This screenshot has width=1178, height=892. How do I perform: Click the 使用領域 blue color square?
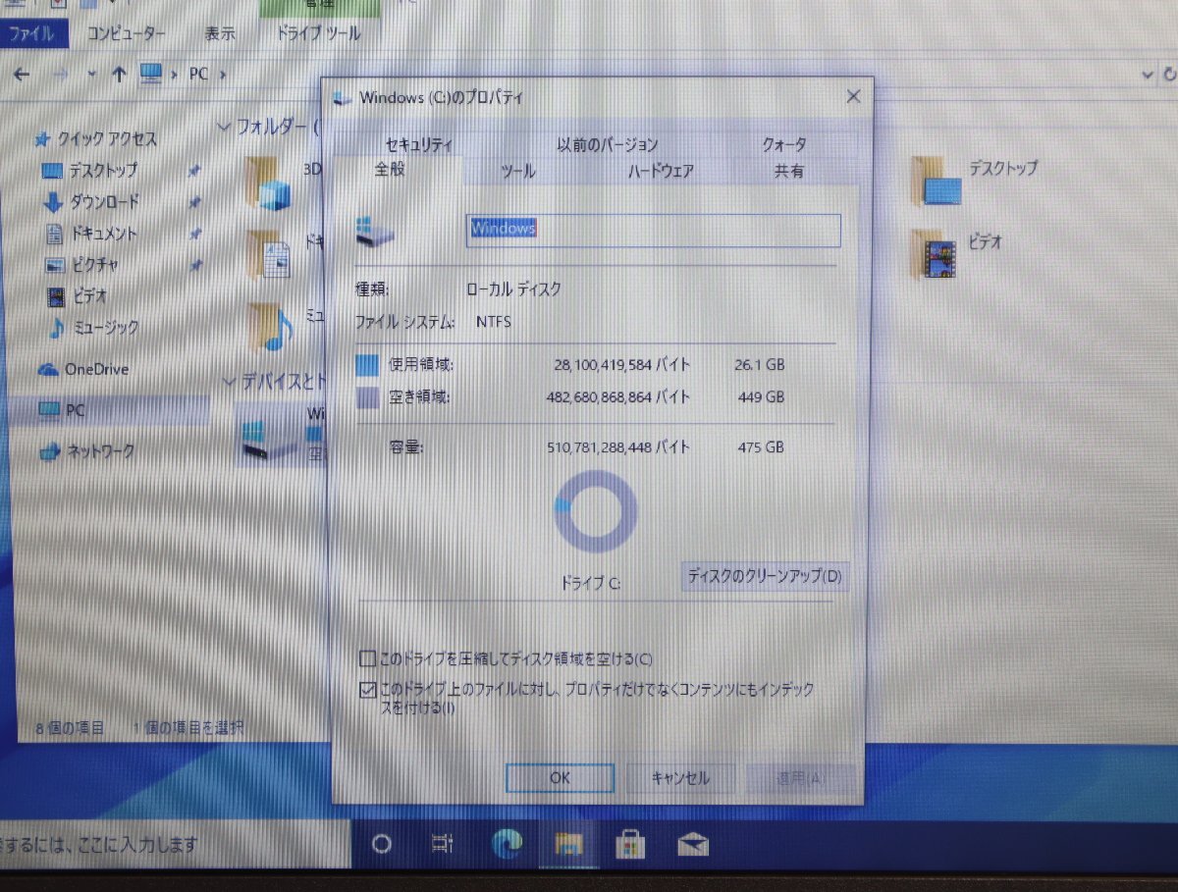(x=367, y=366)
